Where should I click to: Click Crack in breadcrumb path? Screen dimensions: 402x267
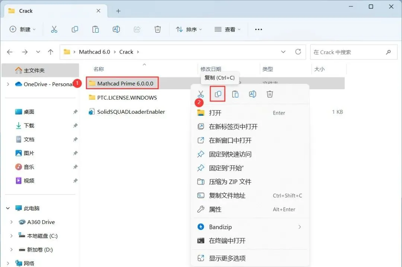click(x=126, y=52)
